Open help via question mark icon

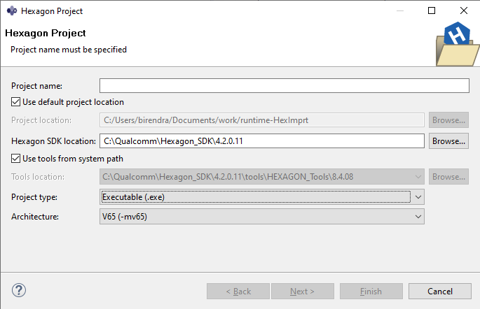tap(19, 290)
